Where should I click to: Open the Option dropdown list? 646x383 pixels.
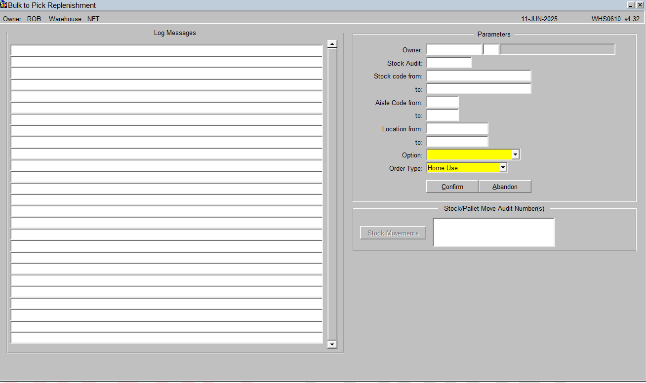(515, 154)
